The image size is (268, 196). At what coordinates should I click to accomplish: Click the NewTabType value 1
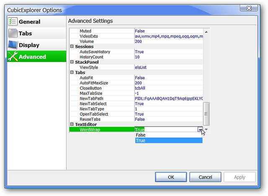136,109
